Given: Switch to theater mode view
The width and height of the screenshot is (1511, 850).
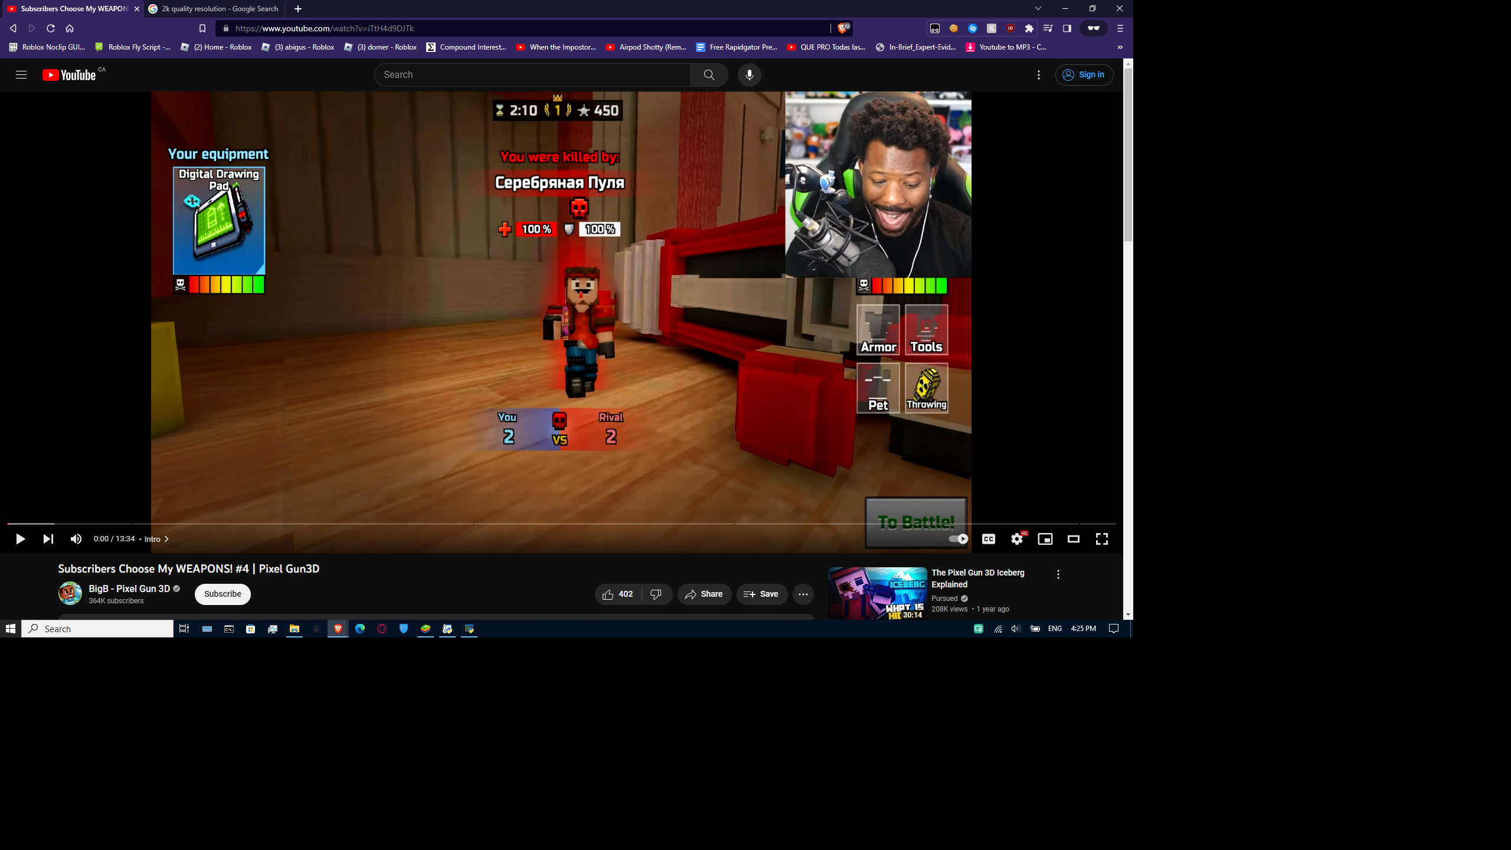Looking at the screenshot, I should point(1073,539).
